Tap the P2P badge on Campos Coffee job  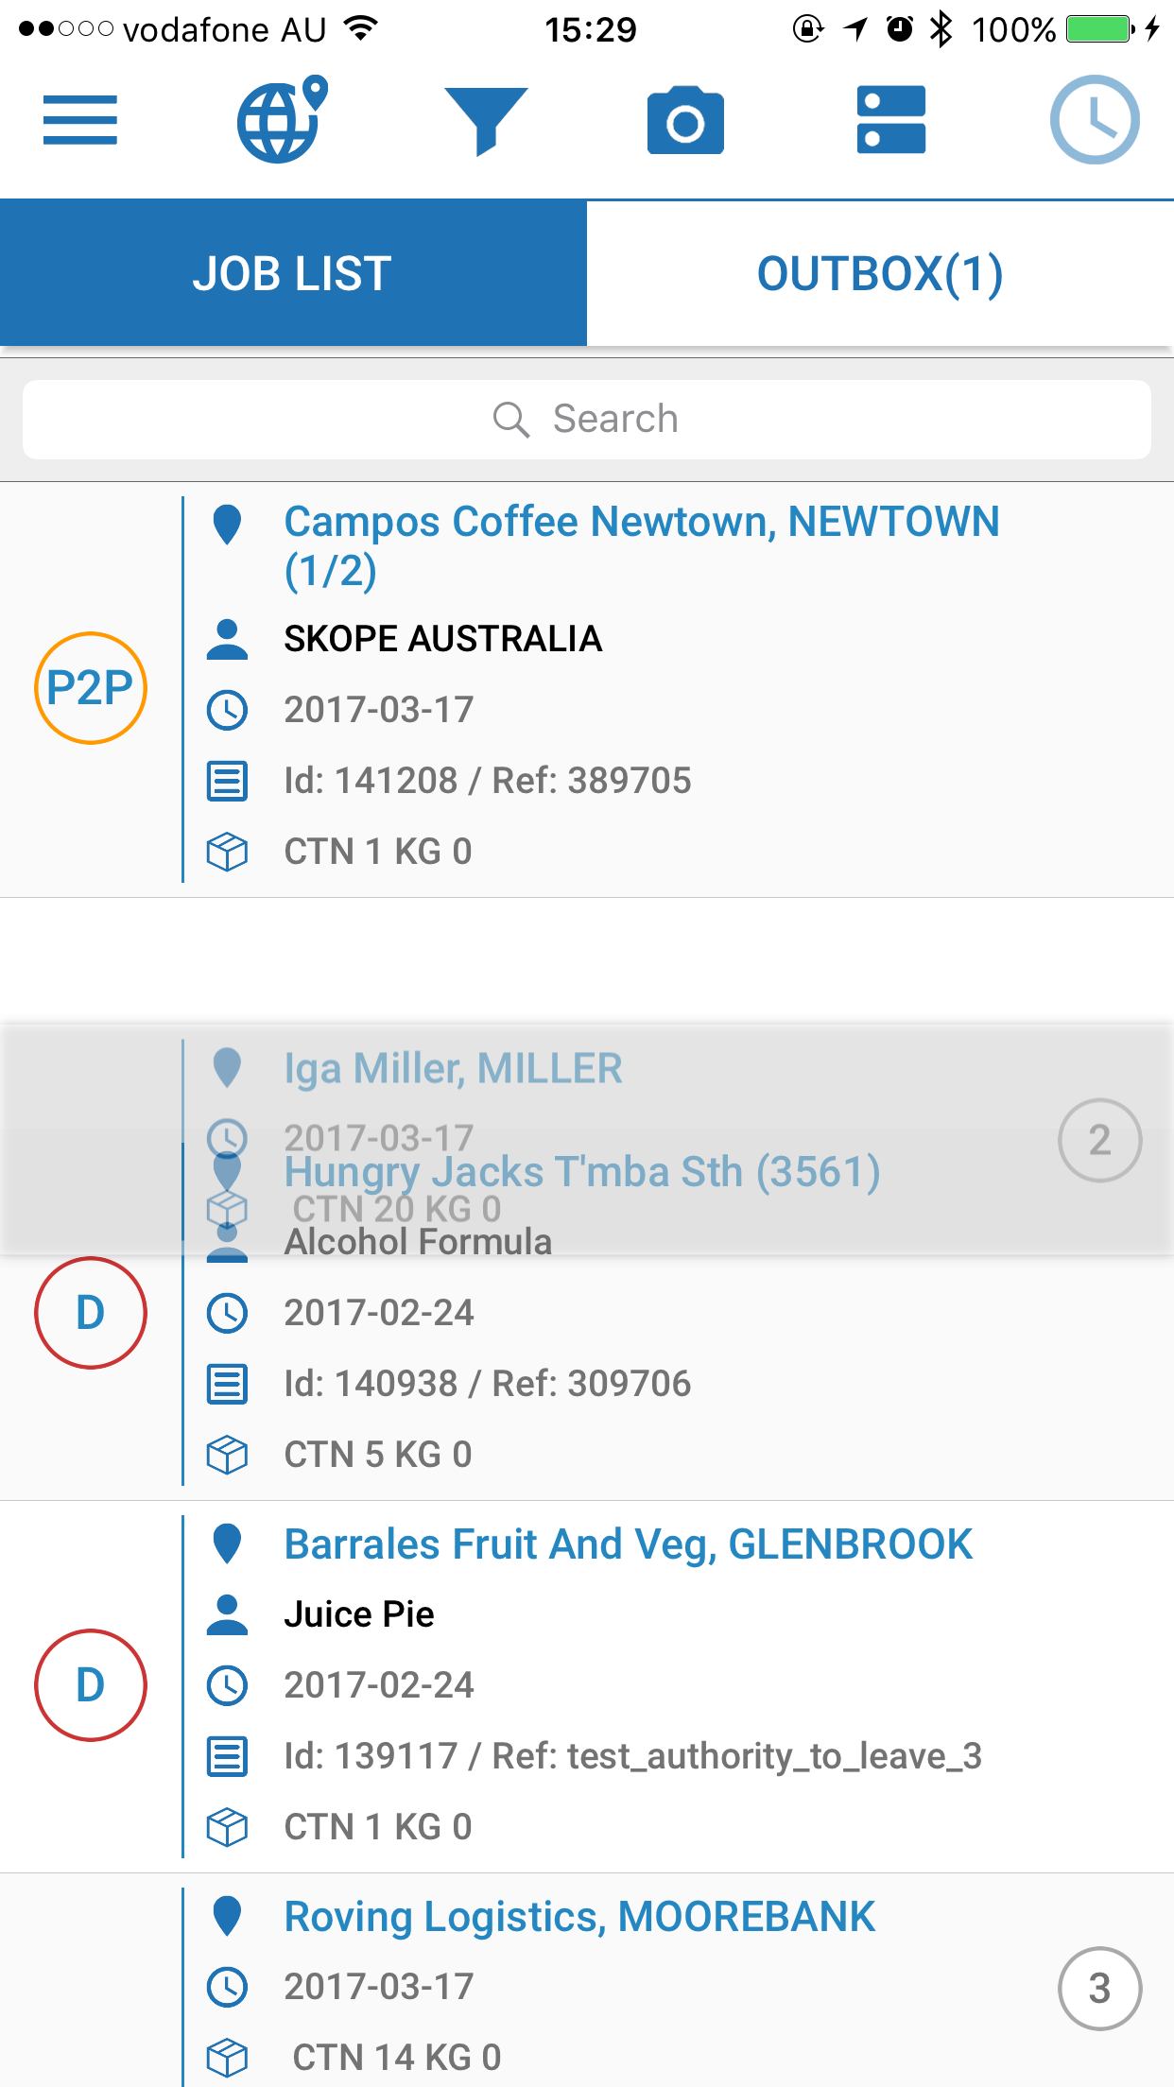coord(91,688)
